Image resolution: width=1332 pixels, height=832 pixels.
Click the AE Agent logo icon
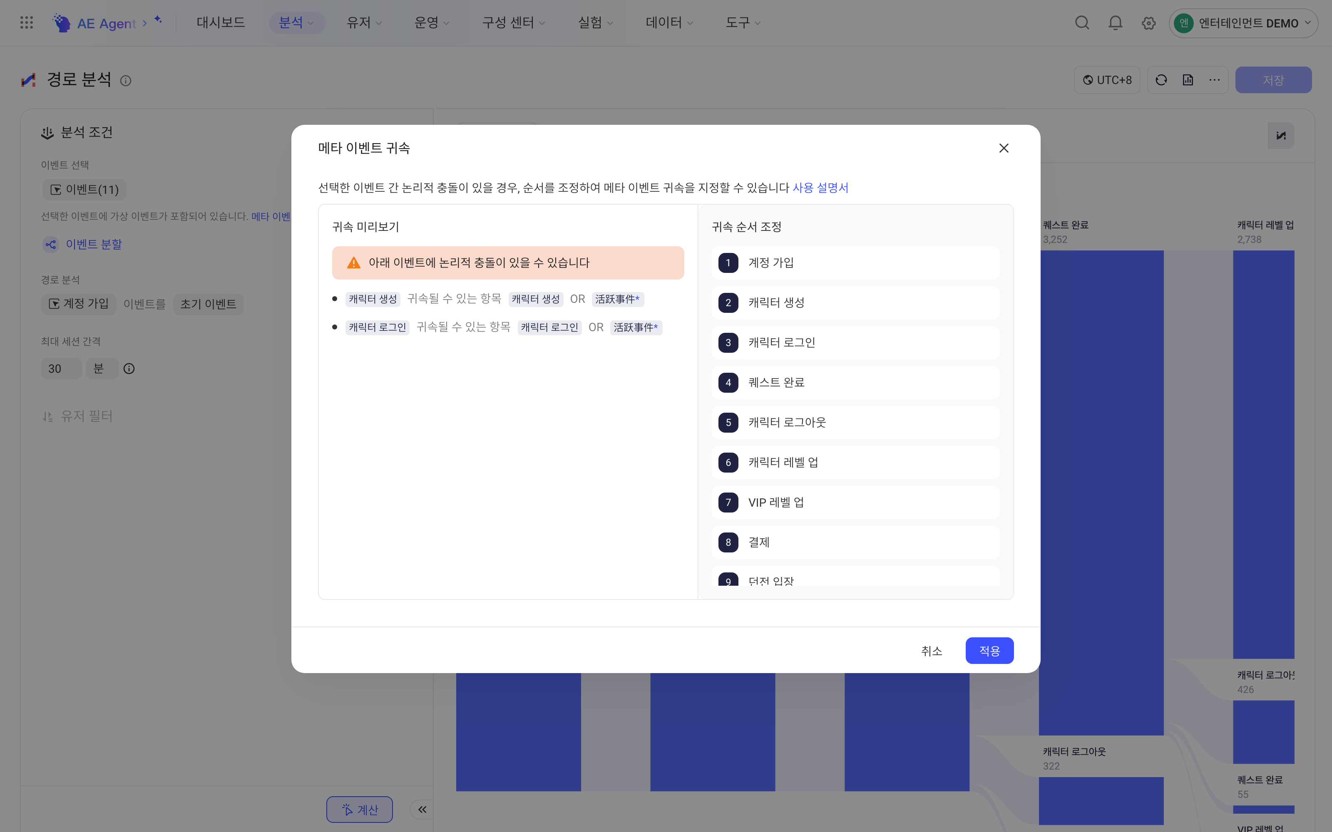pyautogui.click(x=62, y=22)
